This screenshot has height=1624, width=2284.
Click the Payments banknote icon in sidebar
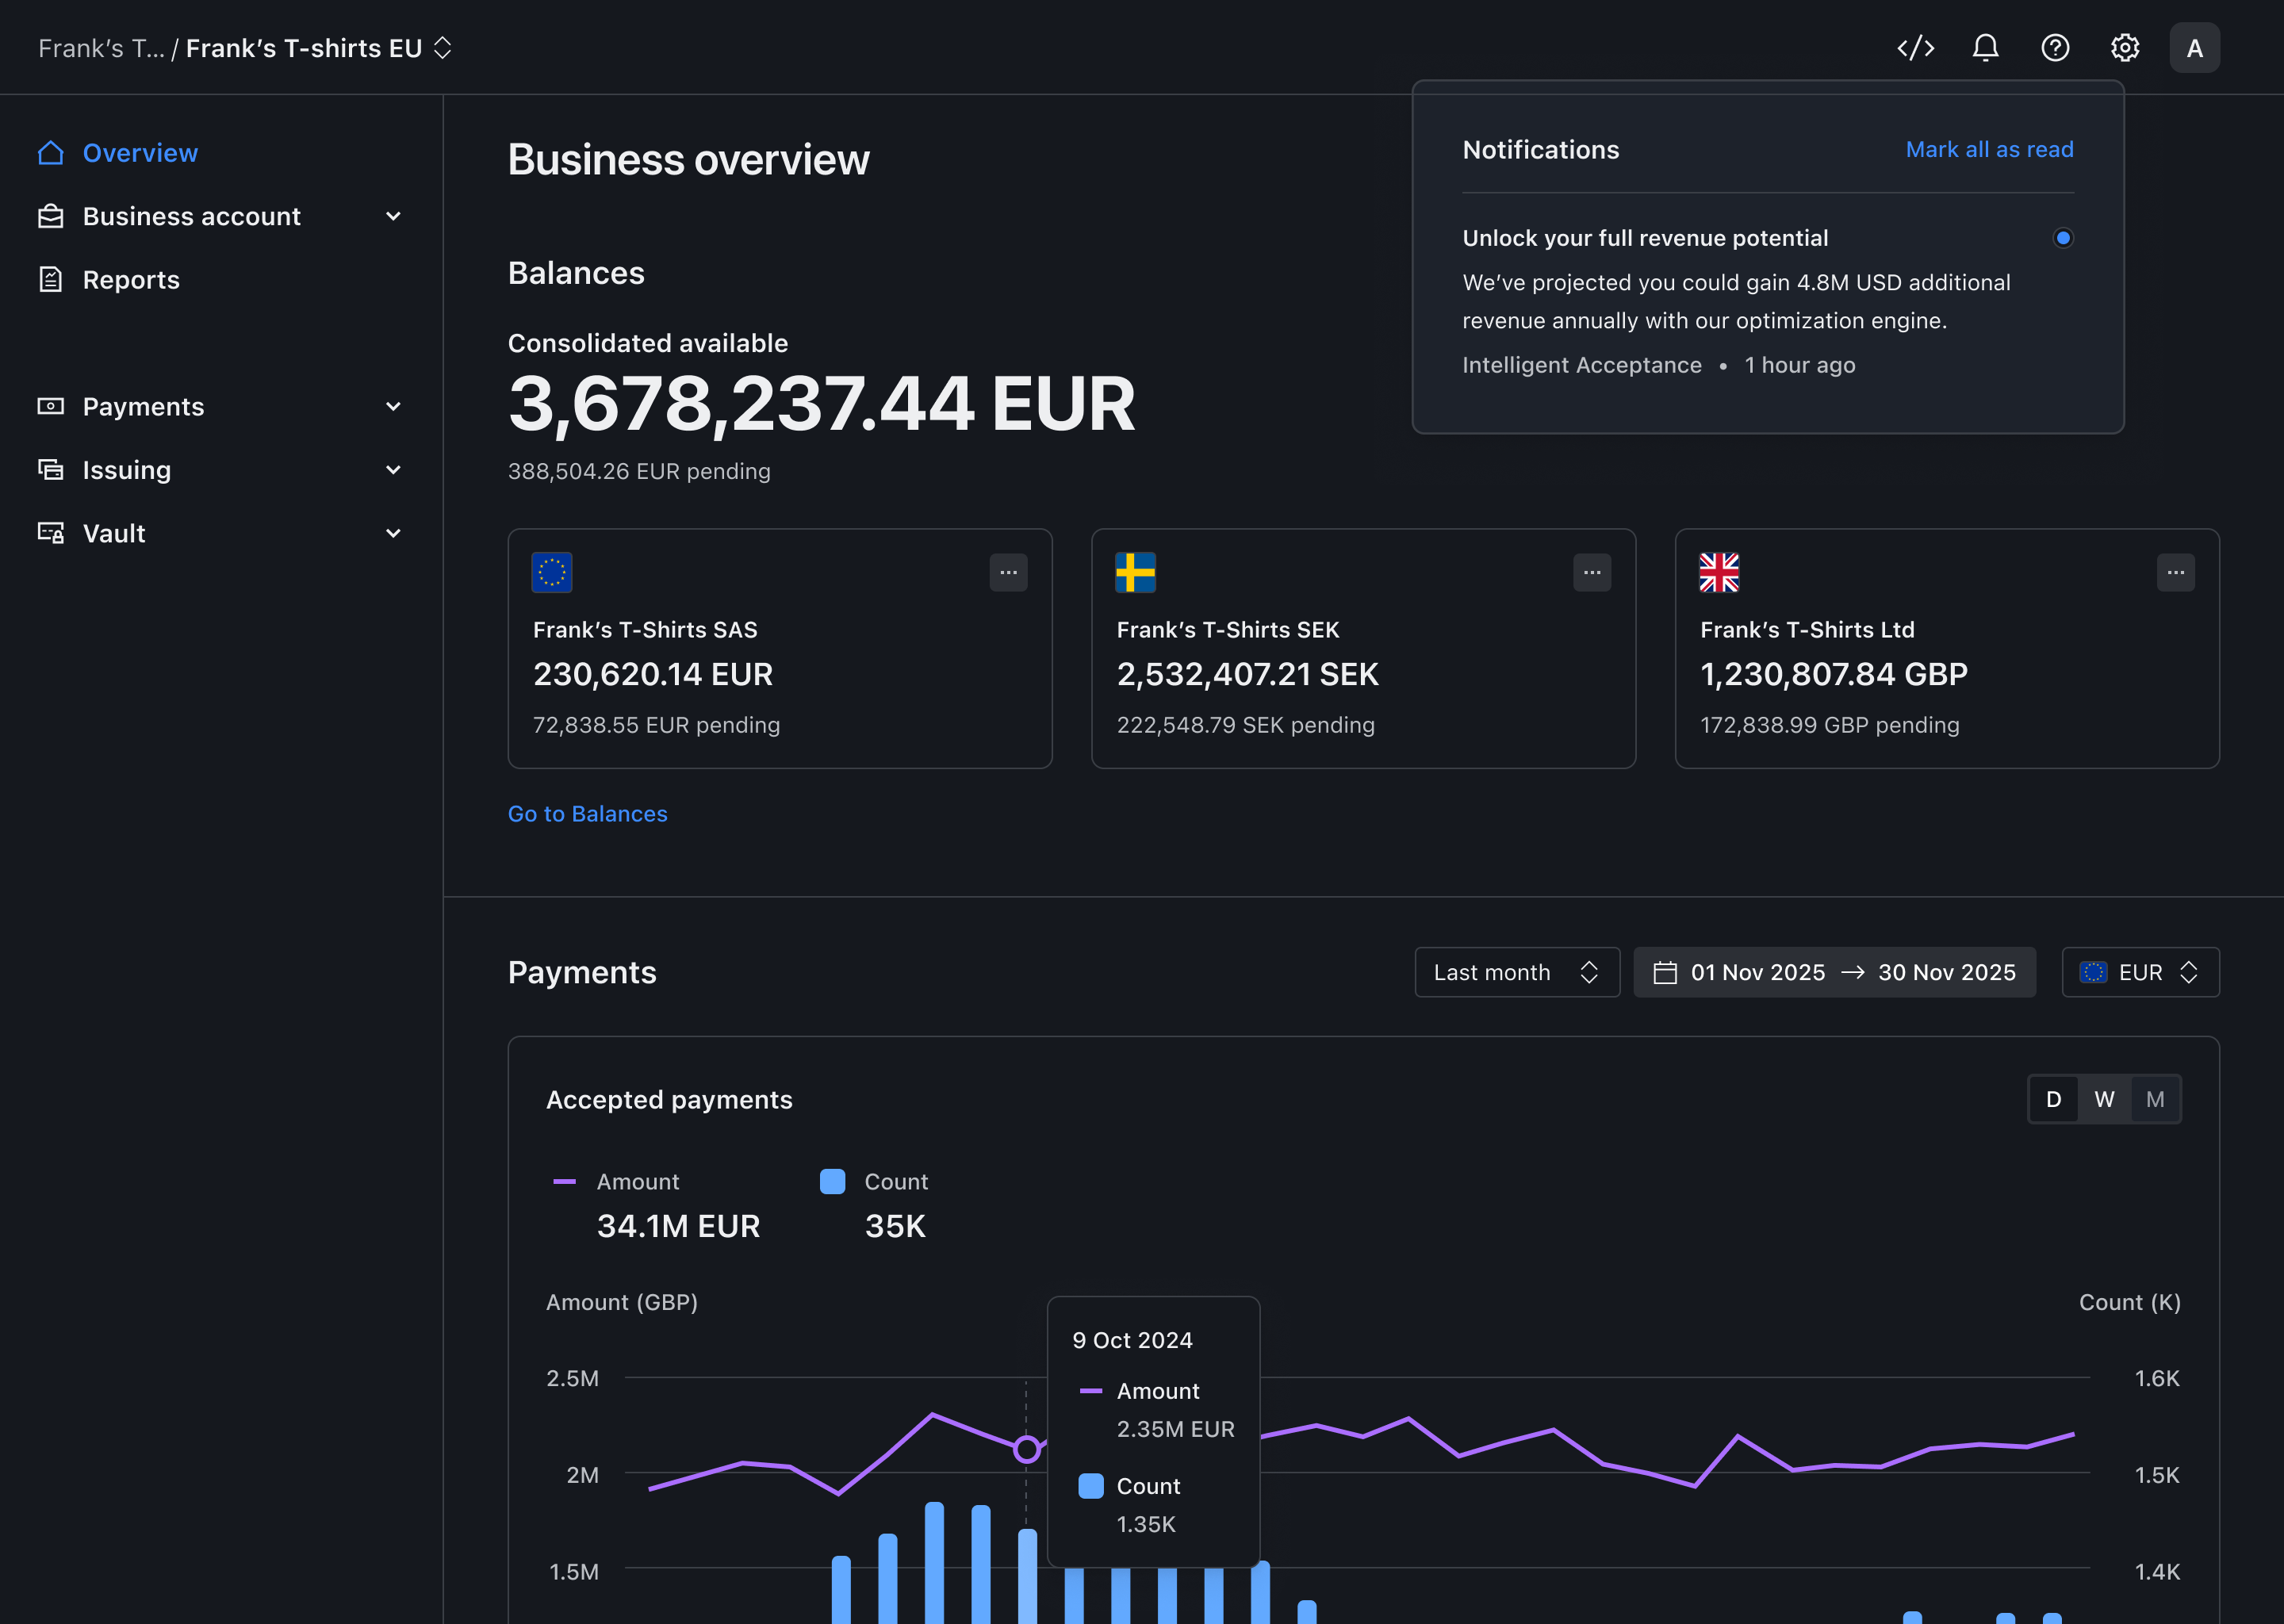point(51,406)
